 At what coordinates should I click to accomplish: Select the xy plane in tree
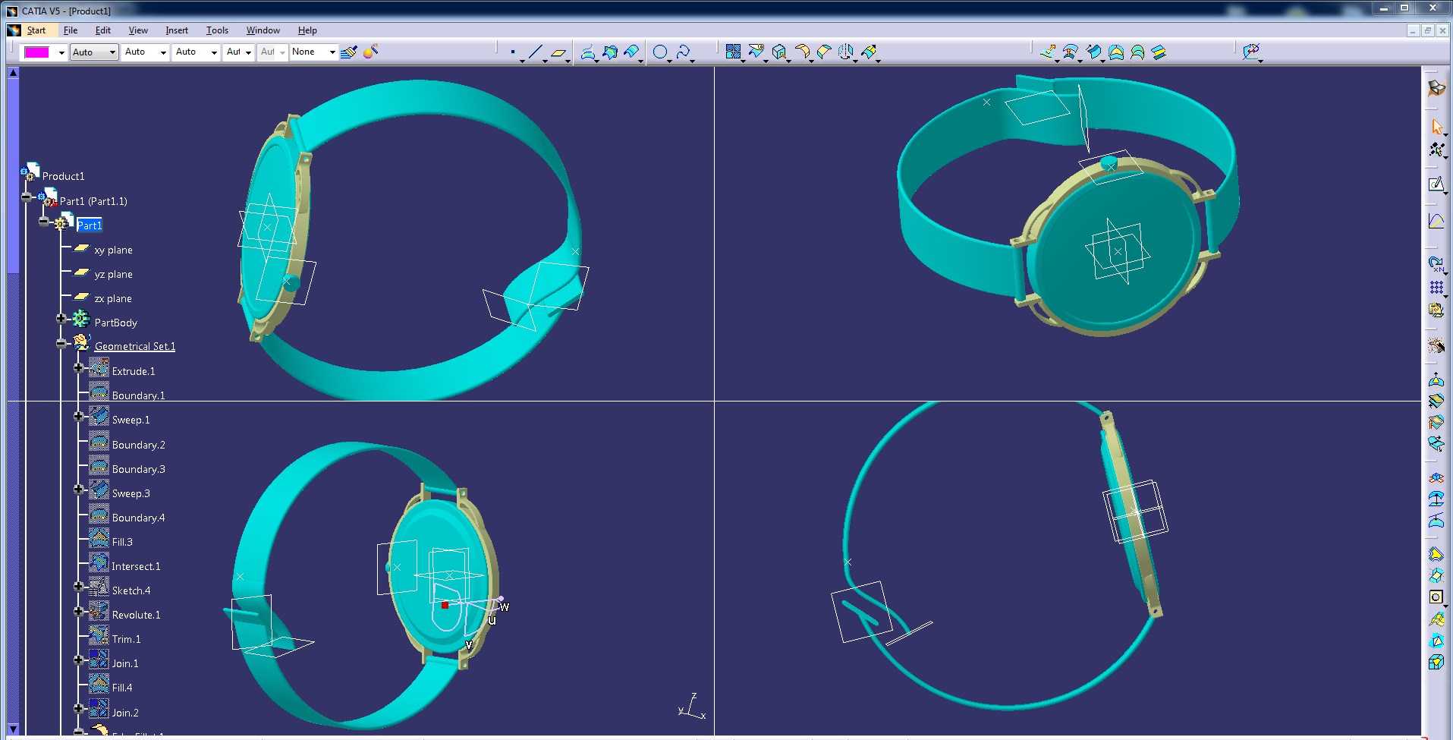(113, 250)
